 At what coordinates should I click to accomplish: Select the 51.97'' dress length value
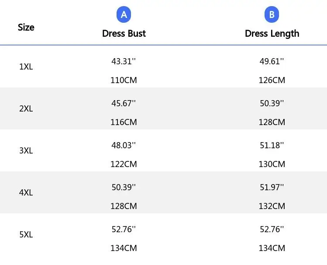(x=272, y=187)
